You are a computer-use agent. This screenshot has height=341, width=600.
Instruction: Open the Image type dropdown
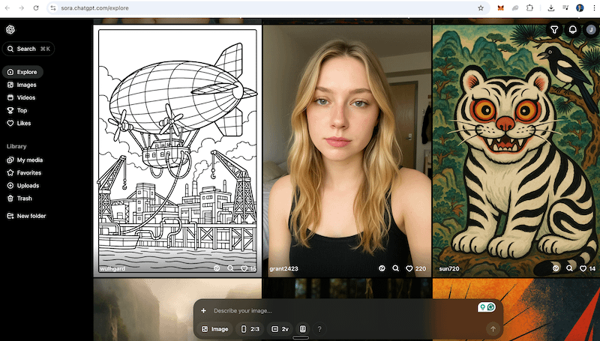click(x=215, y=329)
